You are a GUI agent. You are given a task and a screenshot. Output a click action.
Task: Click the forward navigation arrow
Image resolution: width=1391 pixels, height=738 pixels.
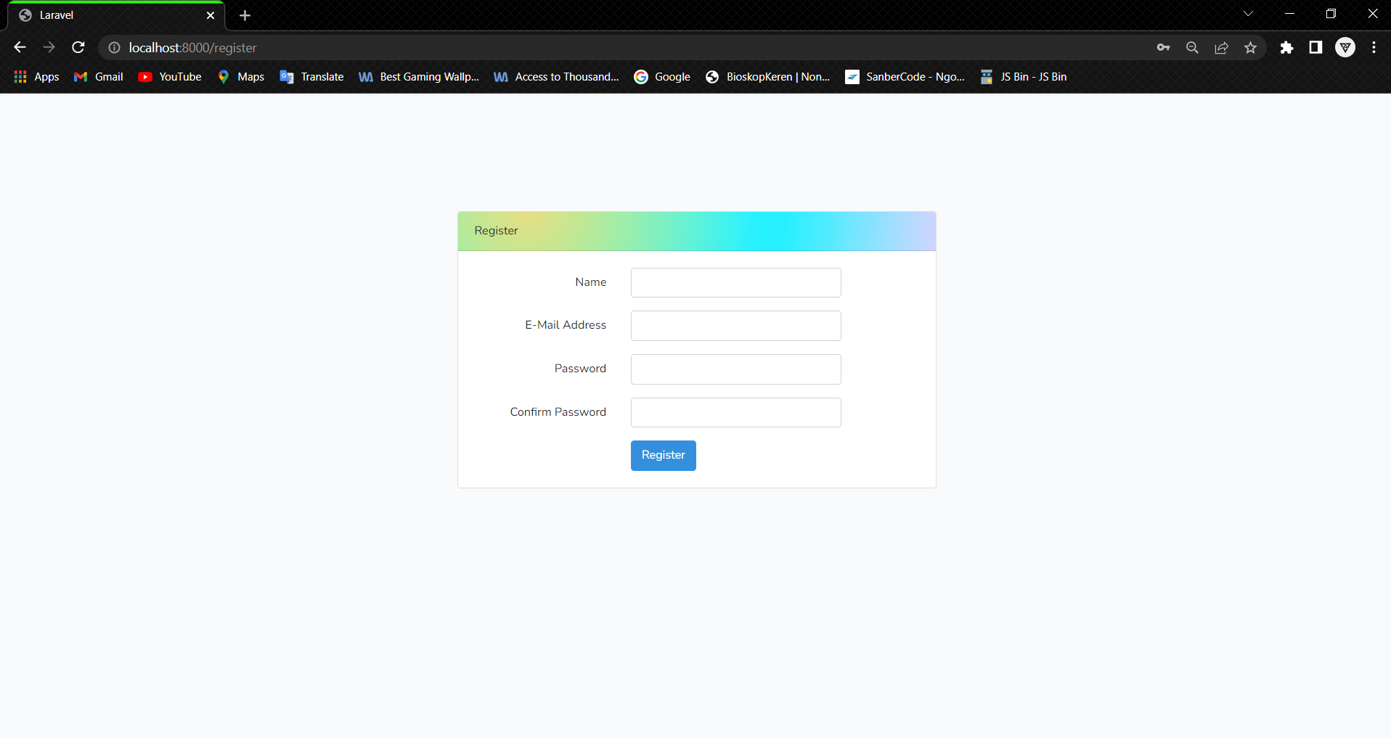[49, 47]
